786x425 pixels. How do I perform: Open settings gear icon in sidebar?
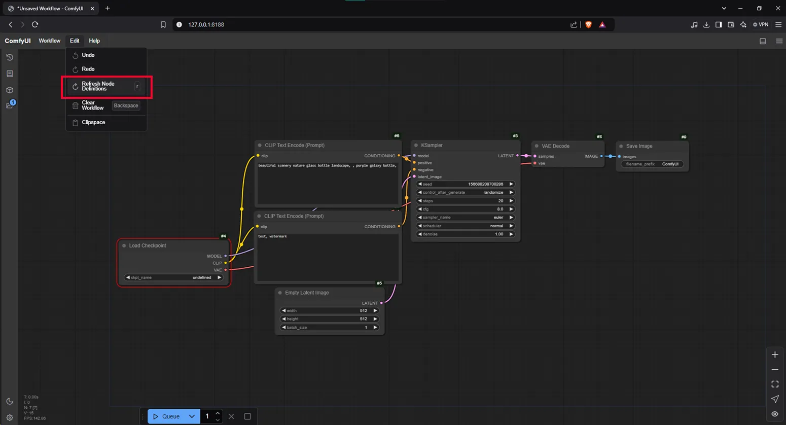click(10, 417)
